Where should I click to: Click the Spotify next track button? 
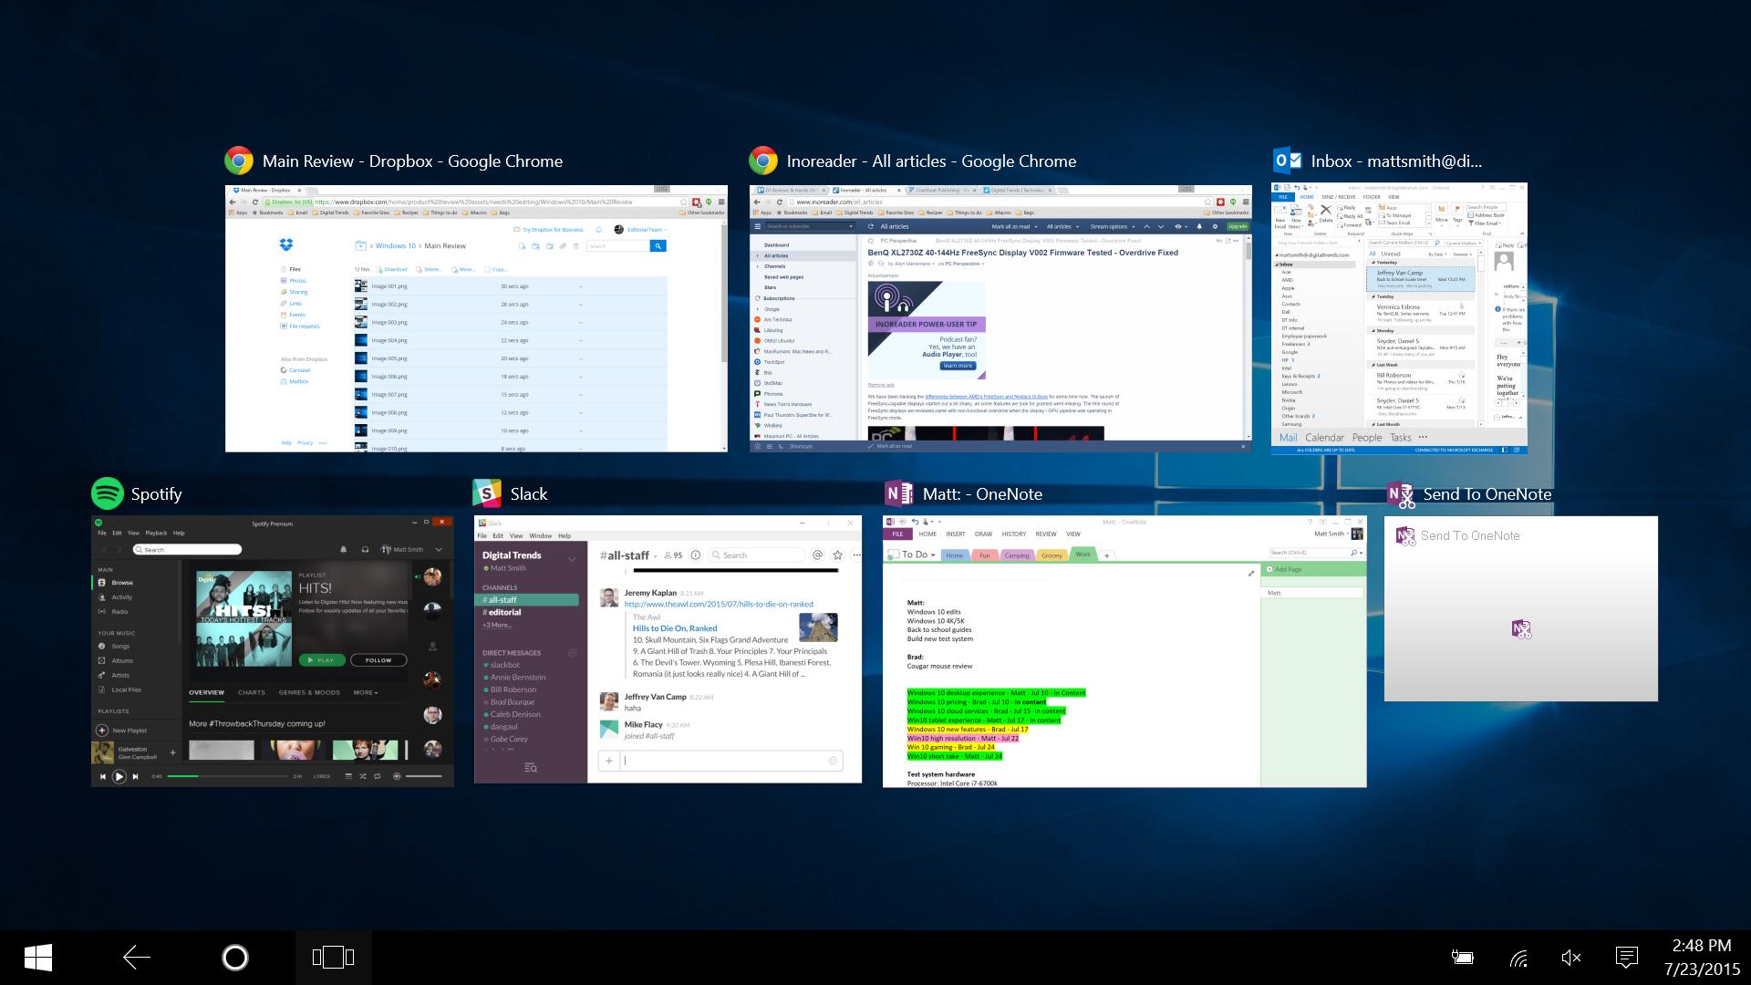click(x=135, y=776)
